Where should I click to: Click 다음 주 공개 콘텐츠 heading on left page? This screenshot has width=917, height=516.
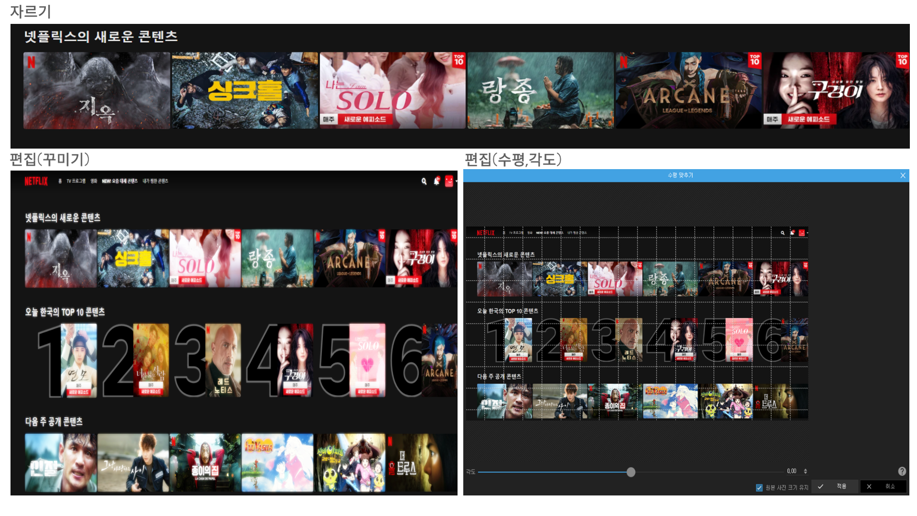tap(54, 421)
